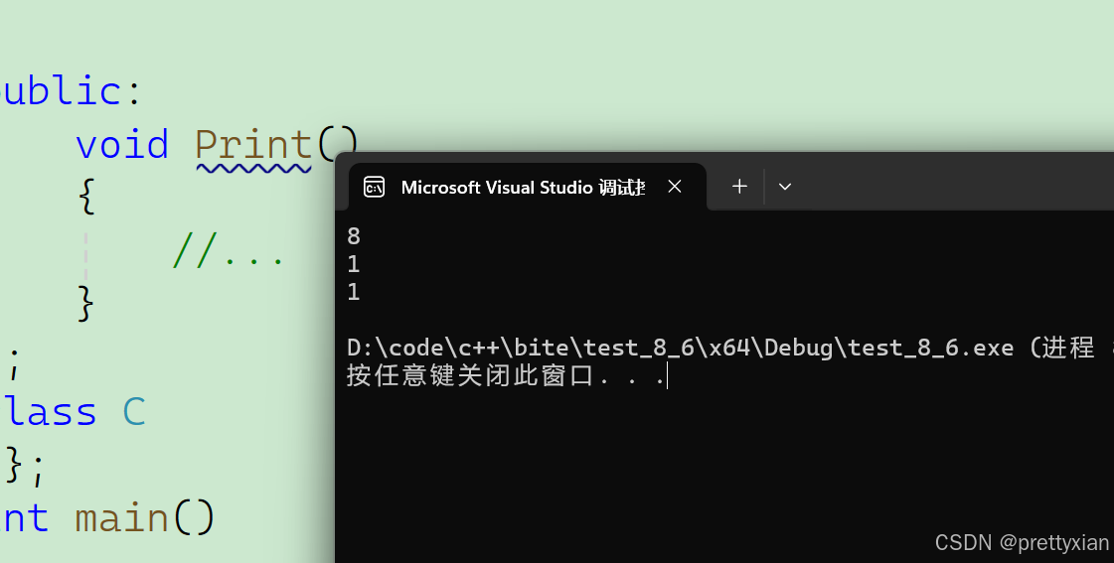The height and width of the screenshot is (563, 1114).
Task: Click the Print function name in the code
Action: click(253, 145)
